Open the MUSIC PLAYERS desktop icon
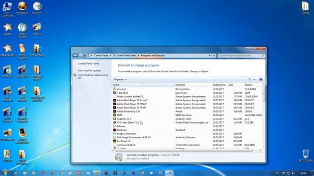The height and width of the screenshot is (176, 314). pyautogui.click(x=22, y=30)
